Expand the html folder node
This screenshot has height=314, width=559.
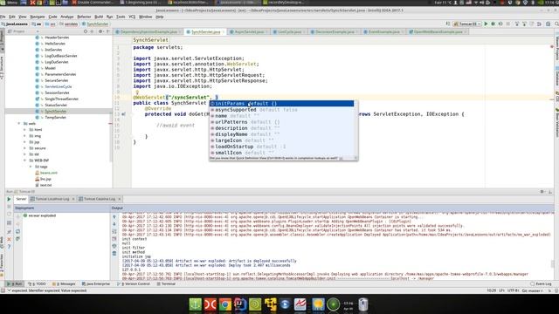coord(24,130)
